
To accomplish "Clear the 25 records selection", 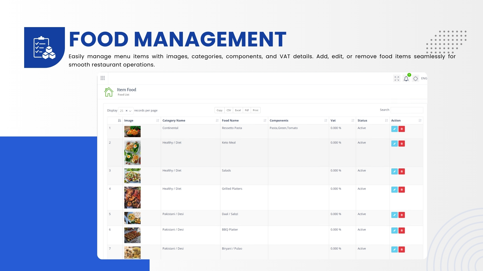I will [x=127, y=111].
